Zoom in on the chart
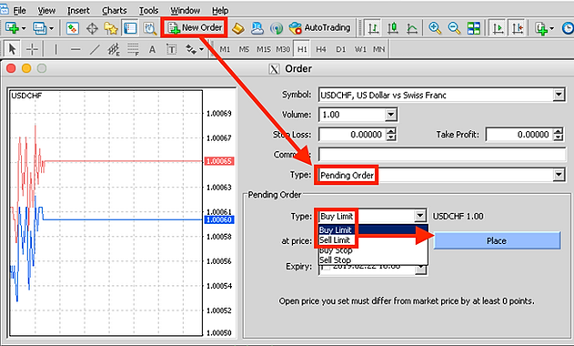Viewport: 574px width, 346px height. click(435, 28)
